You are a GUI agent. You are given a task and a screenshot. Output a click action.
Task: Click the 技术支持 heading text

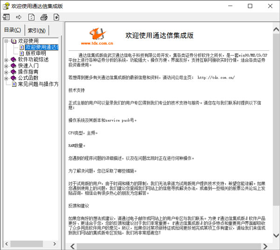(x=77, y=90)
